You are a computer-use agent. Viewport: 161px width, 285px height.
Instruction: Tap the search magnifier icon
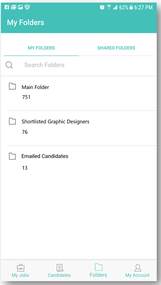click(9, 65)
